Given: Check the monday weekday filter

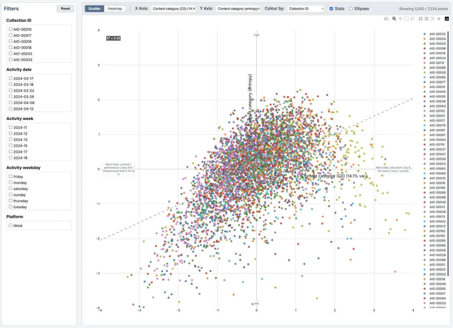Looking at the screenshot, I should coord(10,183).
